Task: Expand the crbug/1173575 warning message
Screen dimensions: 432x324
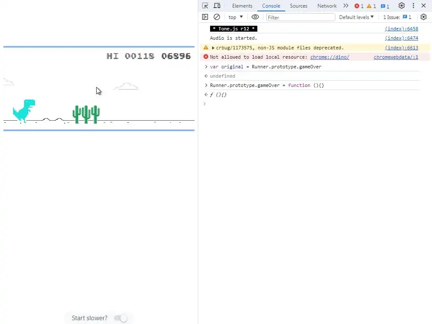Action: pos(213,48)
